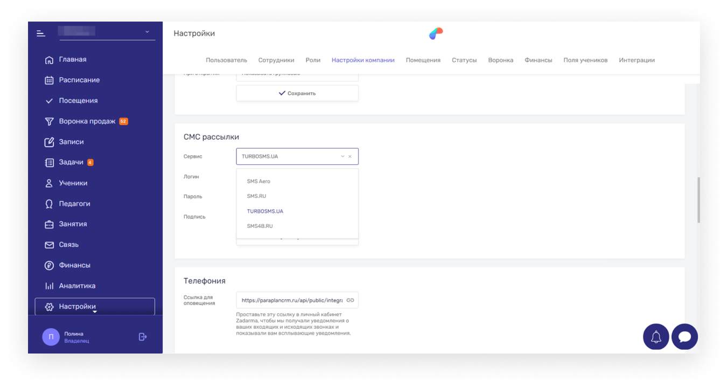The height and width of the screenshot is (388, 728).
Task: Click the Телефония section heading
Action: pos(205,281)
